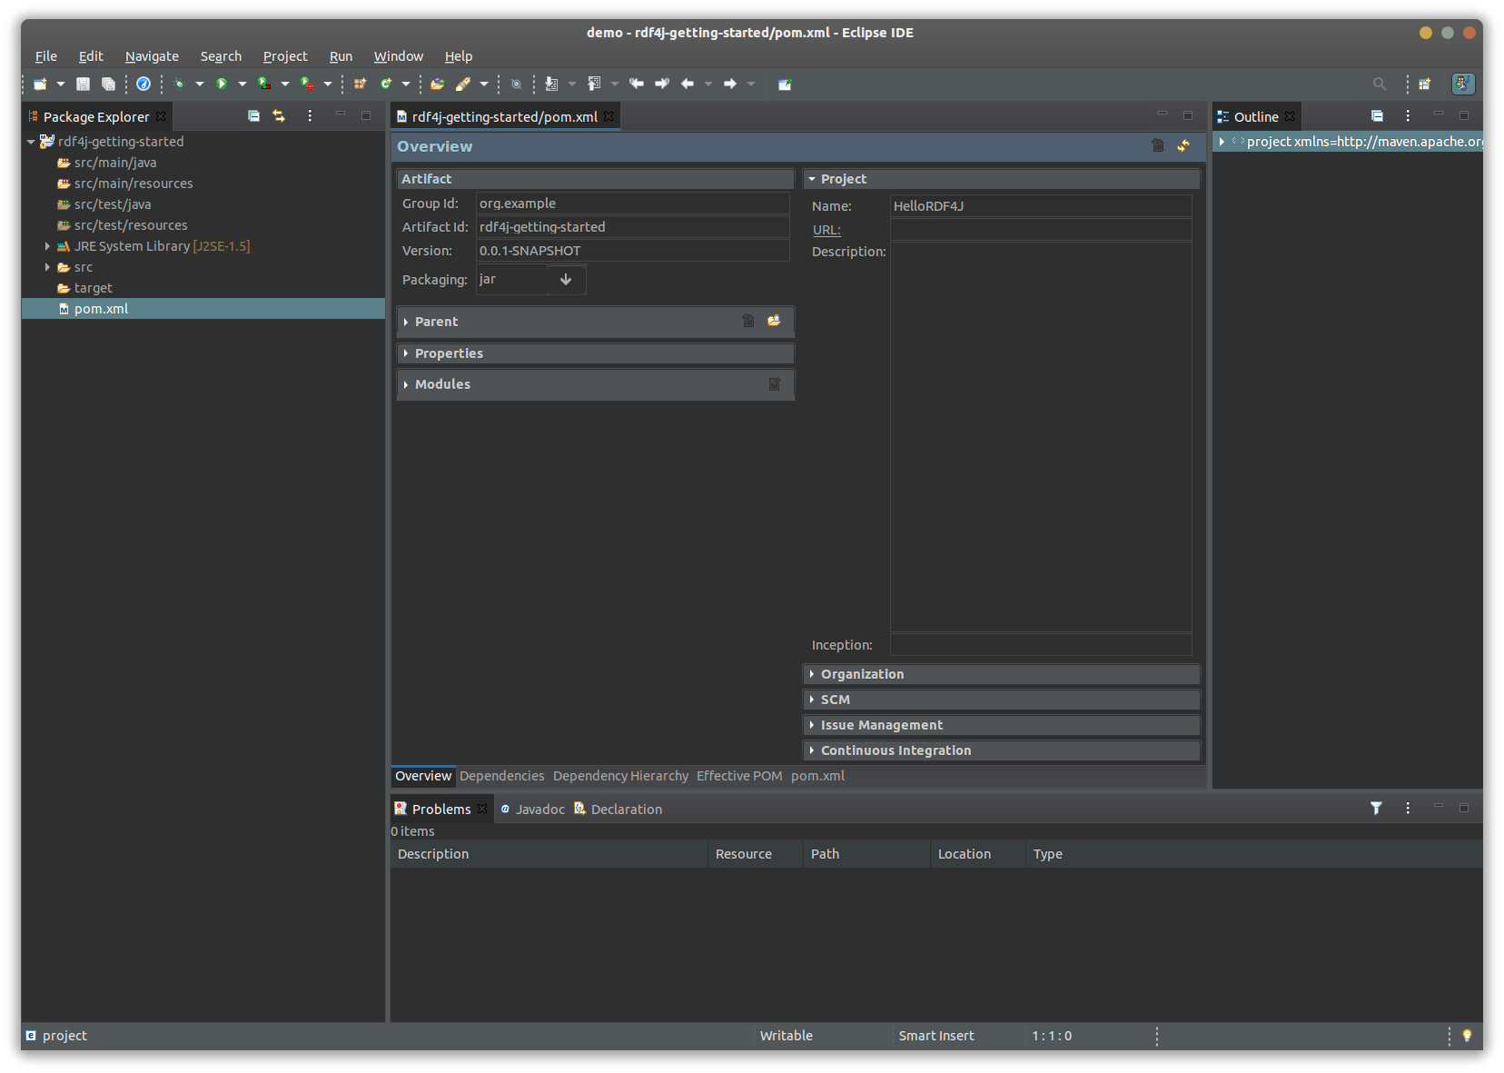Click the Previous Annotation toolbar icon
This screenshot has height=1073, width=1504.
pyautogui.click(x=594, y=84)
